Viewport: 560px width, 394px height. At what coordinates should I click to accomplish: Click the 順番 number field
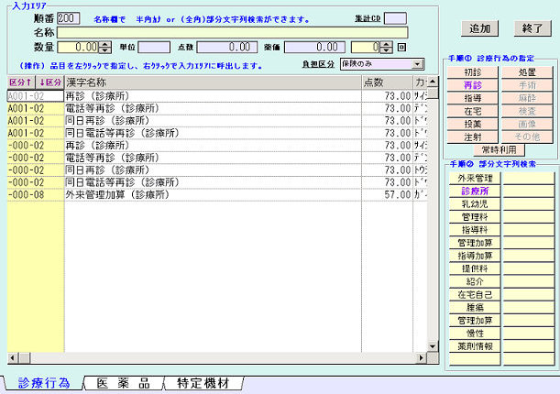pos(68,17)
